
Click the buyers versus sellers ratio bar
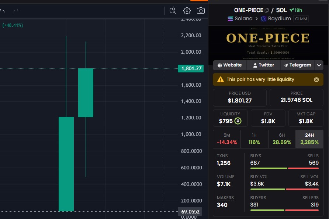[x=284, y=210]
